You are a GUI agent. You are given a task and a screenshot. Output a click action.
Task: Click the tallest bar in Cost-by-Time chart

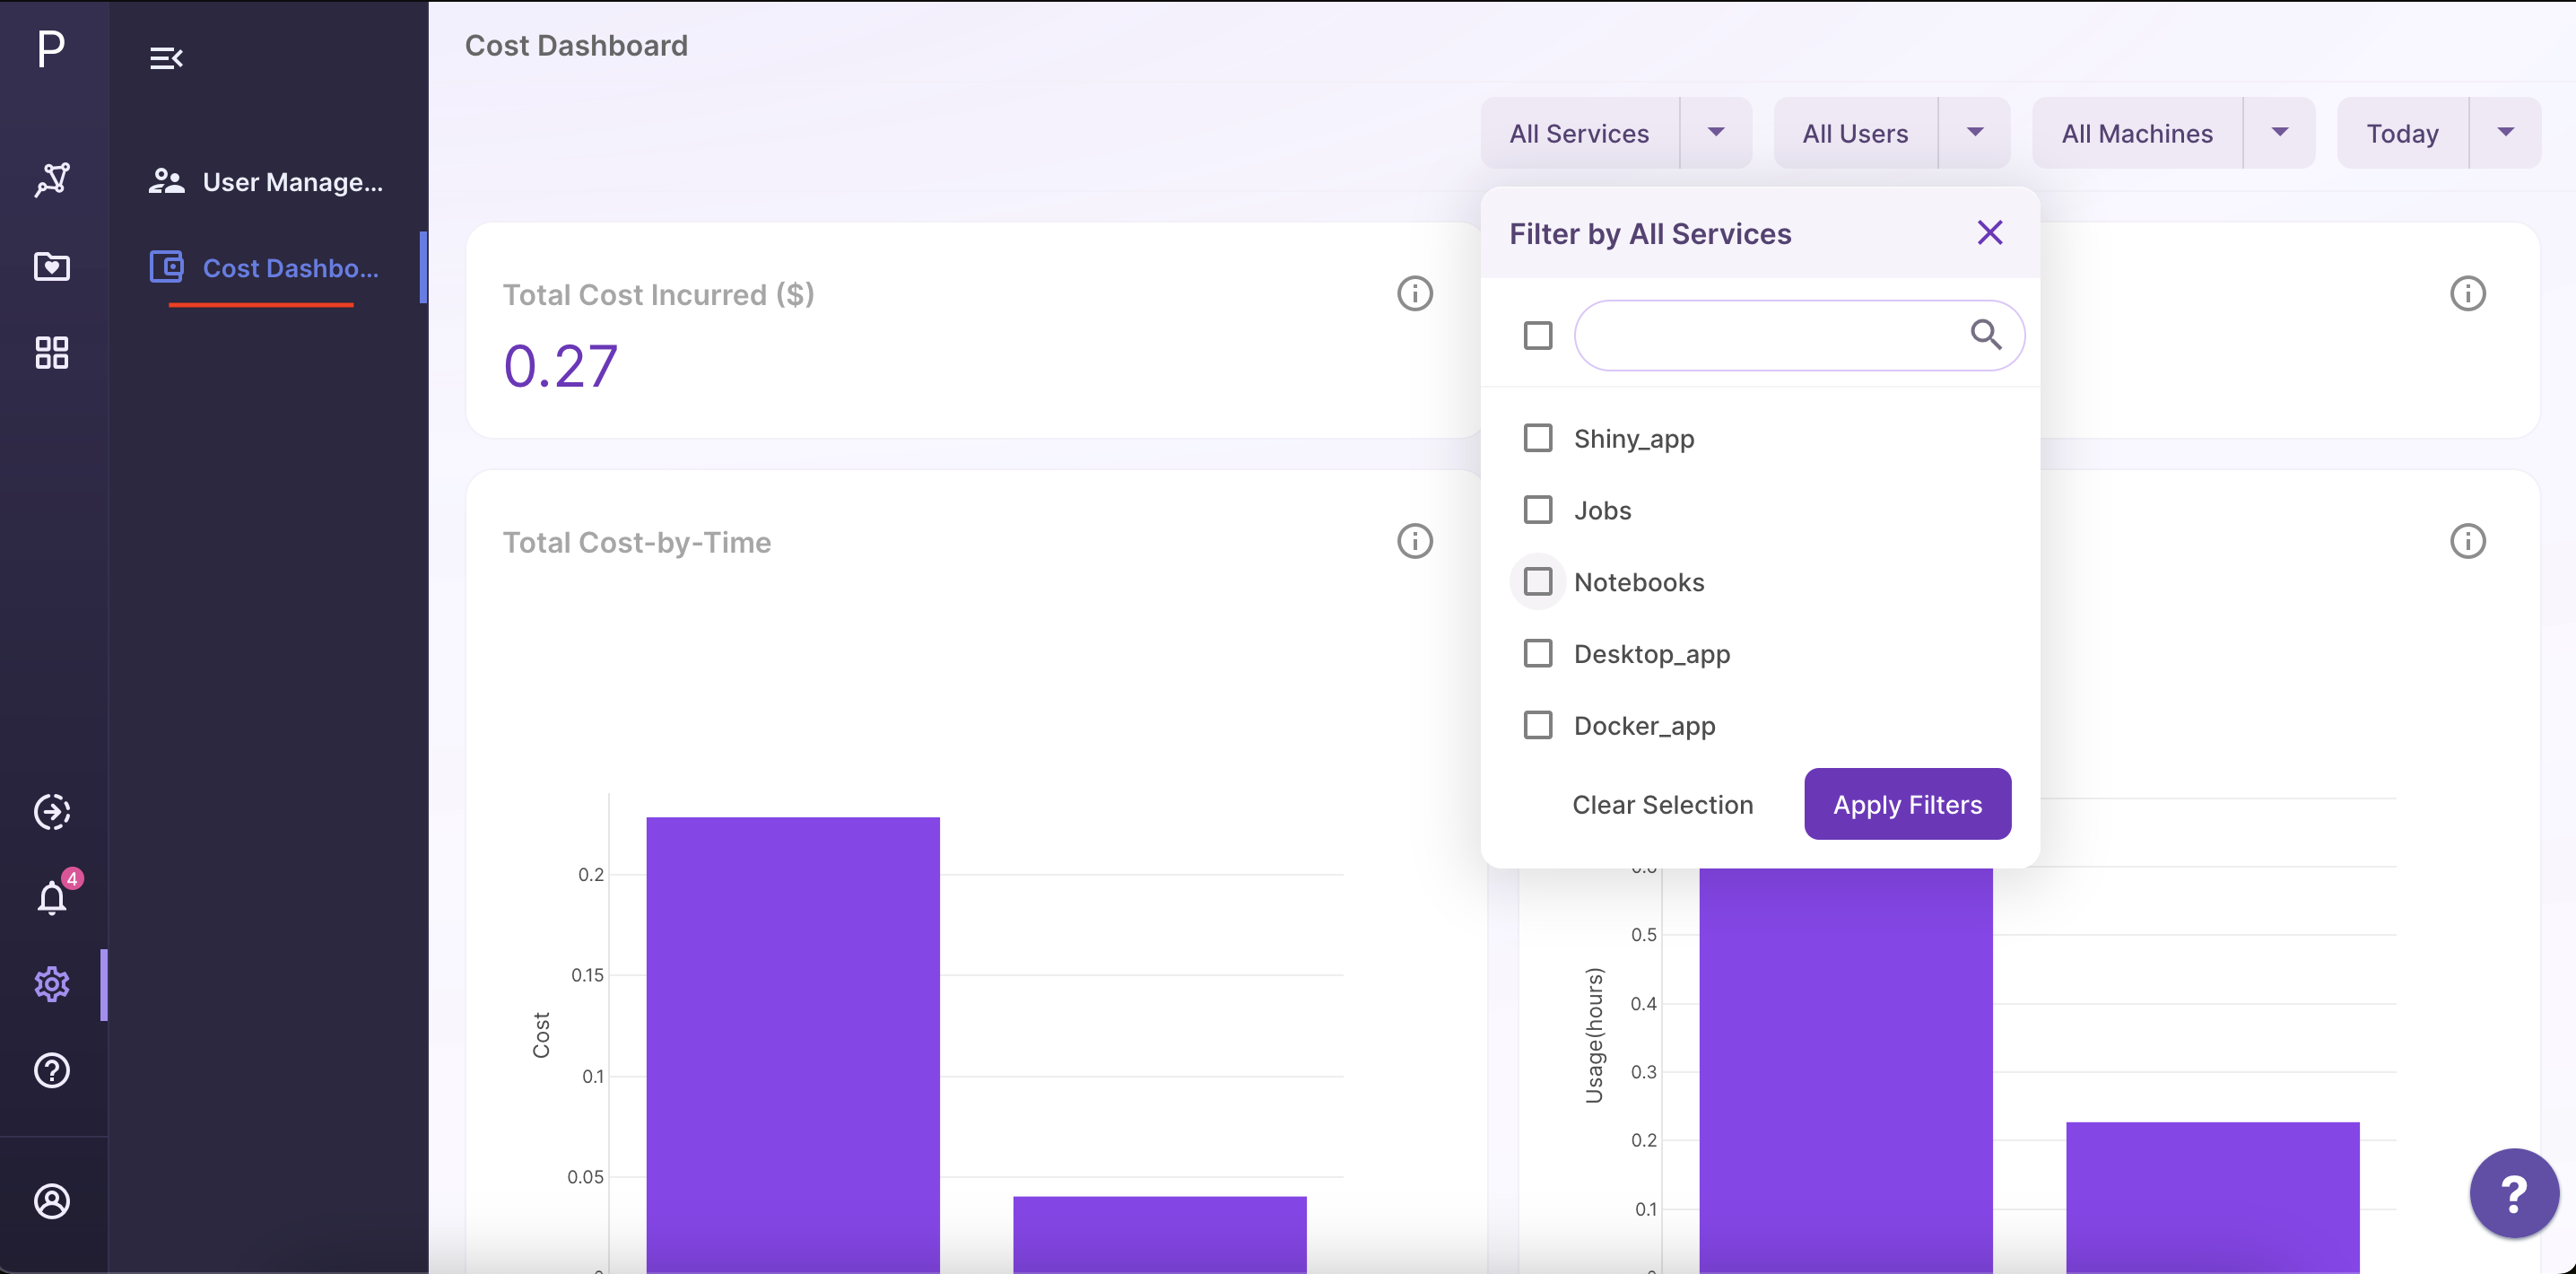coord(793,1044)
